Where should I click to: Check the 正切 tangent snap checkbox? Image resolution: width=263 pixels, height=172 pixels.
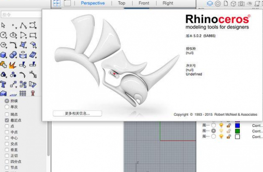(7, 156)
